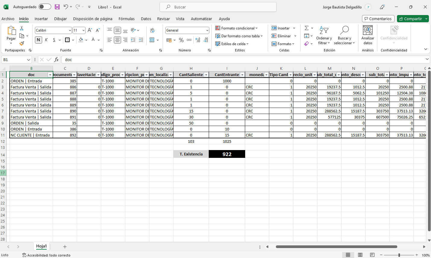This screenshot has height=258, width=431.
Task: Click the Cut scissors icon
Action: coord(22,28)
